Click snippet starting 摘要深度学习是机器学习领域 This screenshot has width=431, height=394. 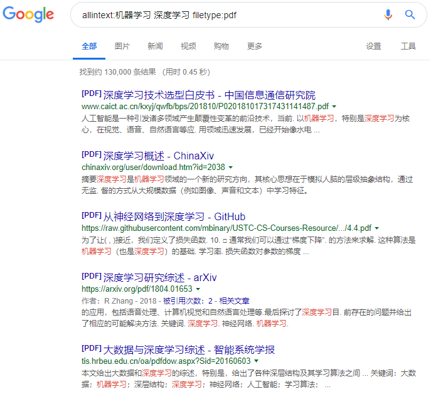(x=247, y=184)
